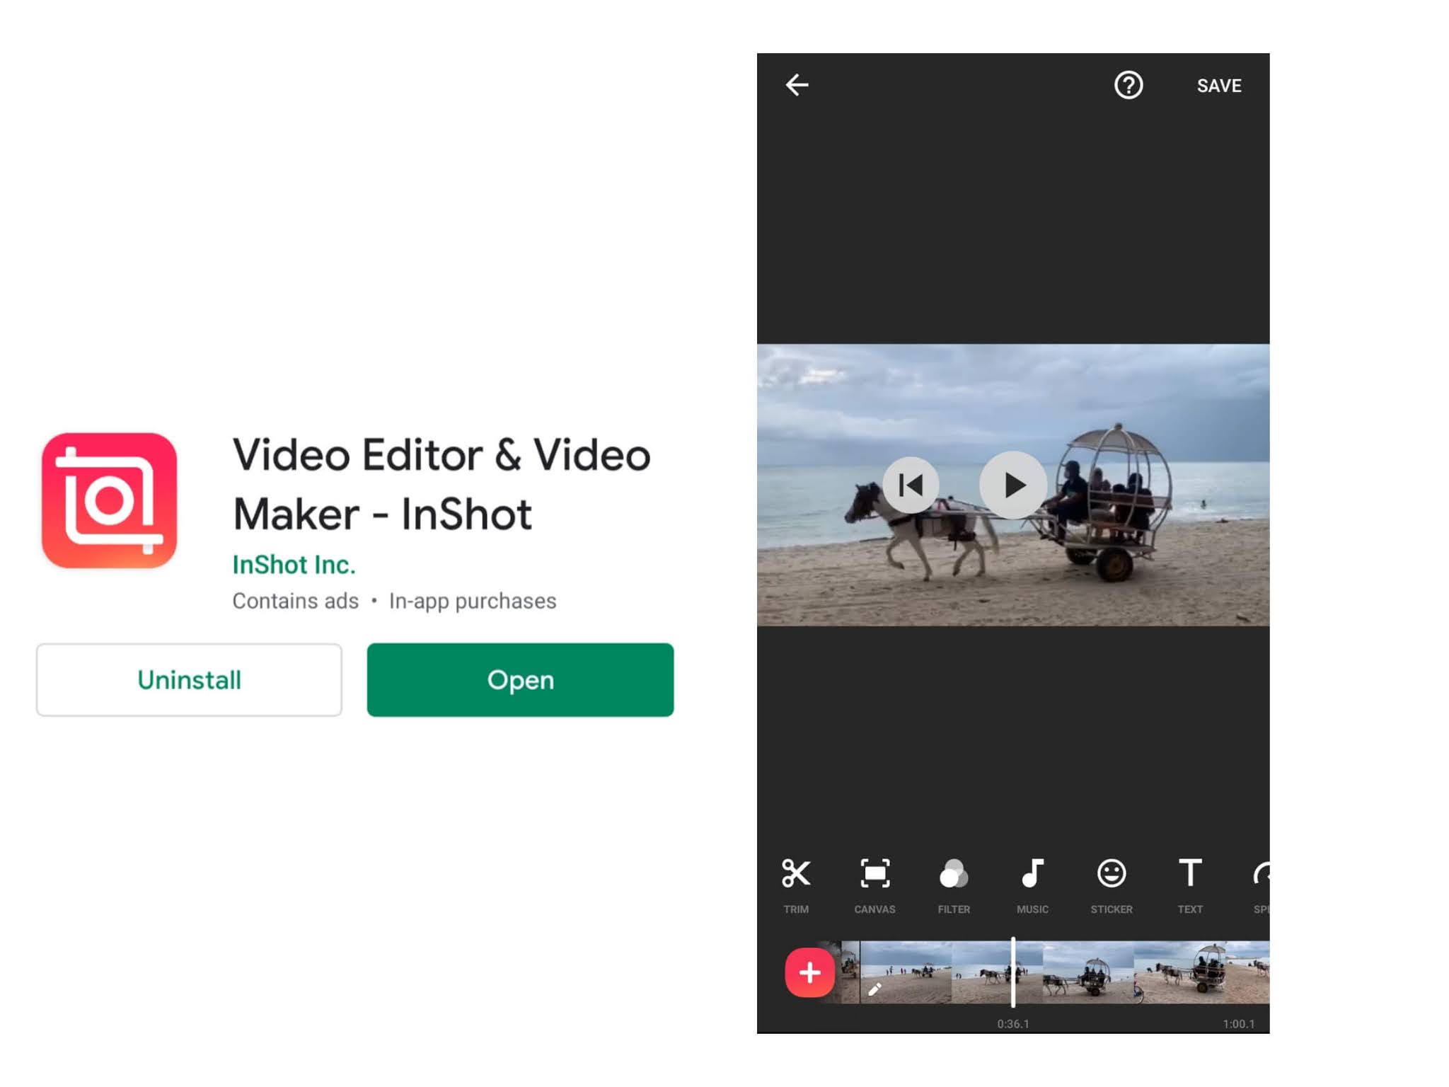Click the pencil edit icon on timeline

[874, 989]
